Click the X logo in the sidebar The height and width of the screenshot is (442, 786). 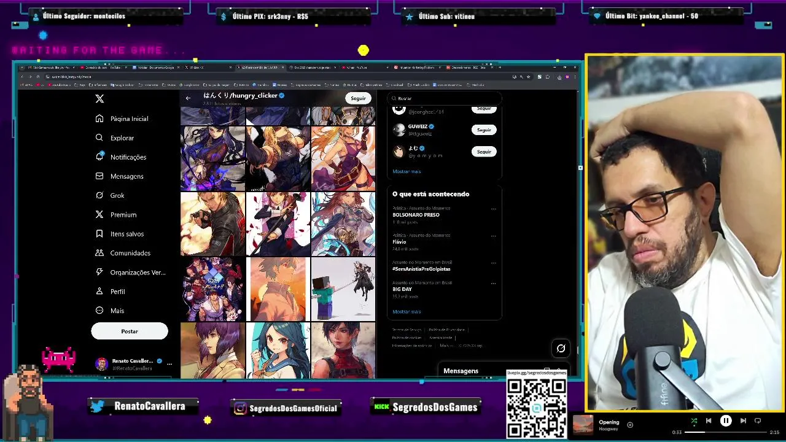click(x=99, y=98)
